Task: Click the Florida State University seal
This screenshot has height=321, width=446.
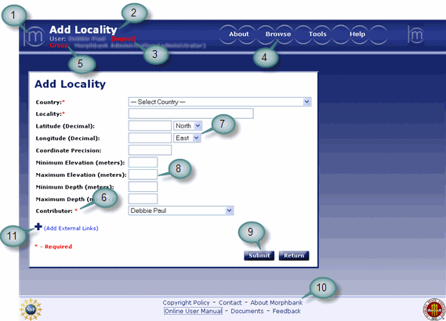Action: coord(434,309)
